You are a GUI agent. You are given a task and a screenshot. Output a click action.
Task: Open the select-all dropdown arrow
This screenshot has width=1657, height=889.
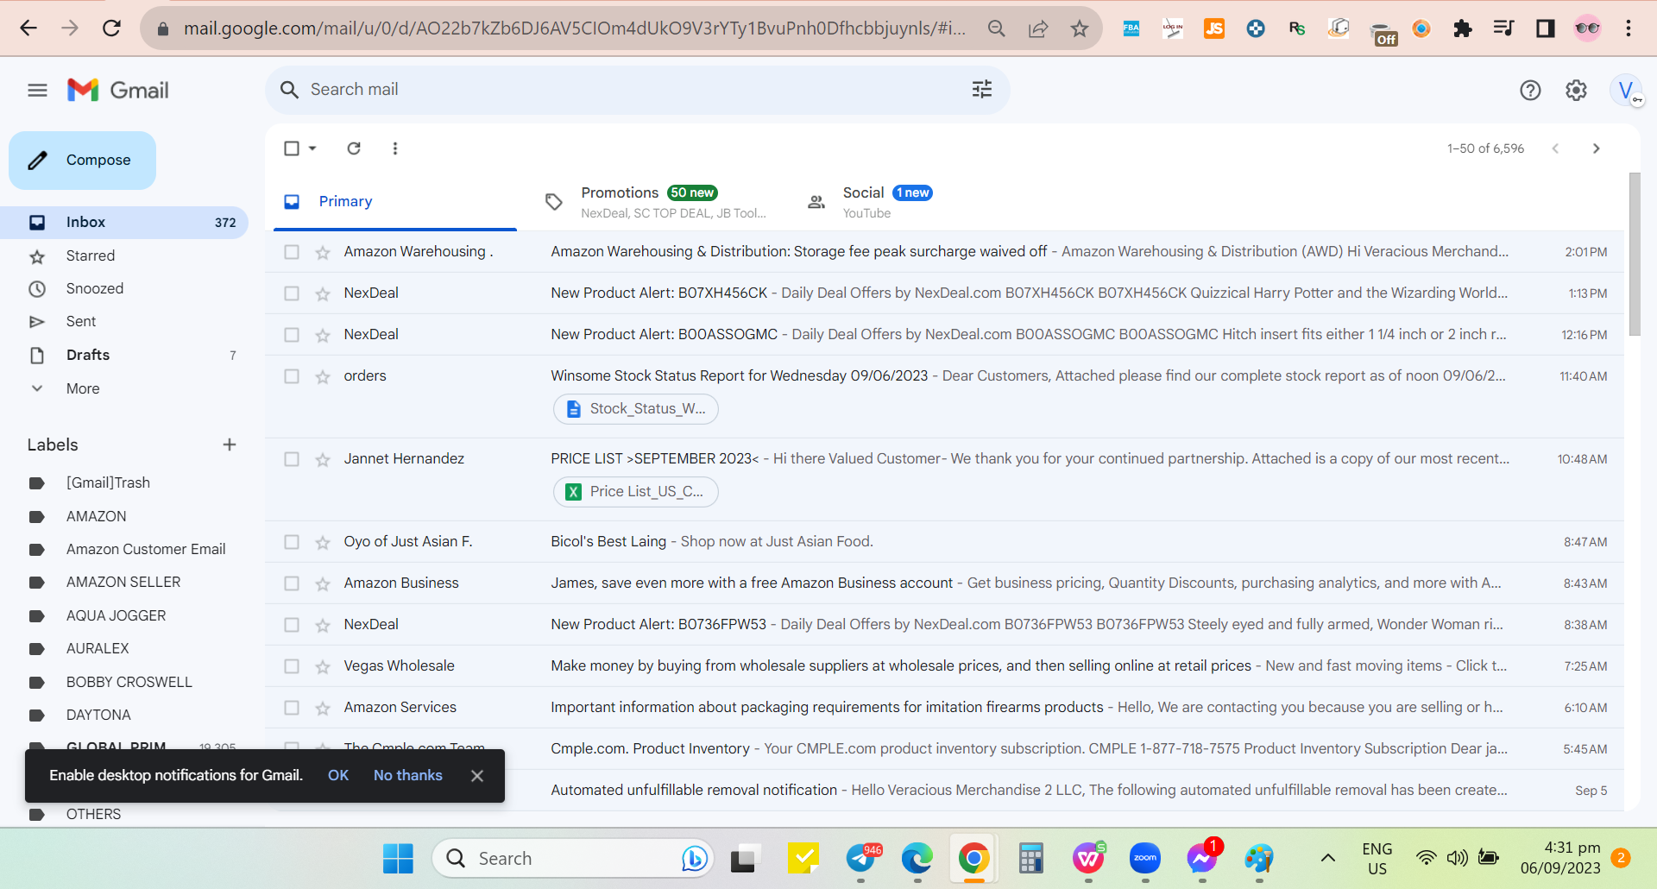coord(312,148)
